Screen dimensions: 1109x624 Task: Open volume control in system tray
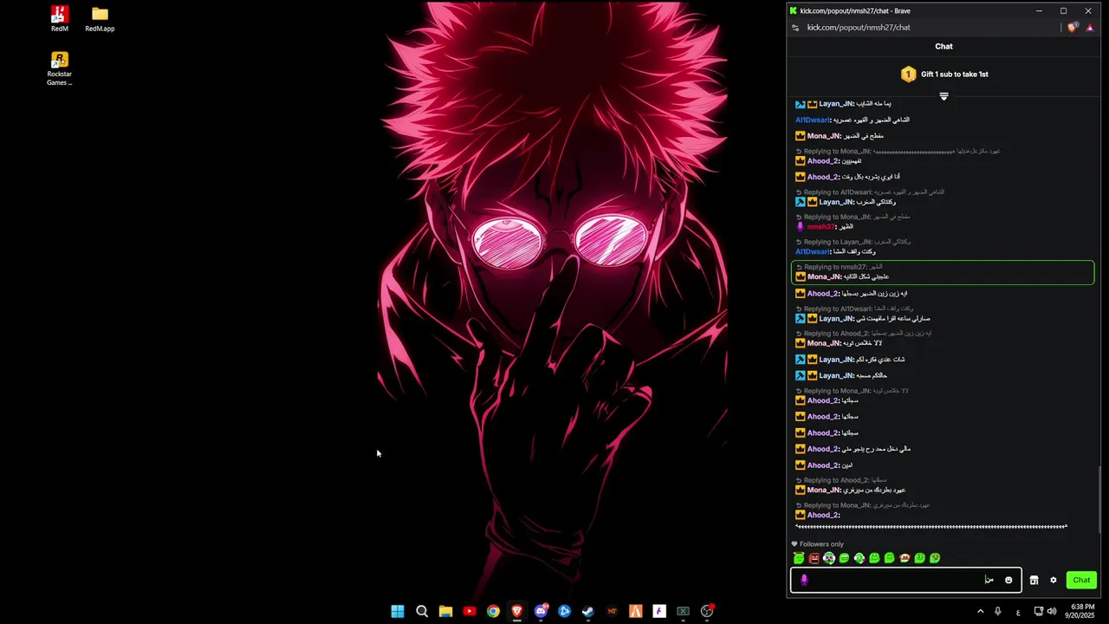click(1052, 611)
